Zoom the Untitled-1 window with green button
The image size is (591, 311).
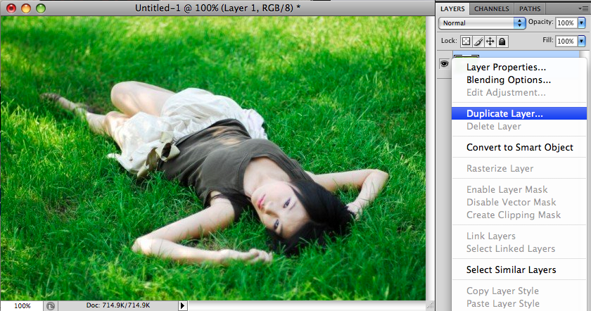click(x=41, y=8)
